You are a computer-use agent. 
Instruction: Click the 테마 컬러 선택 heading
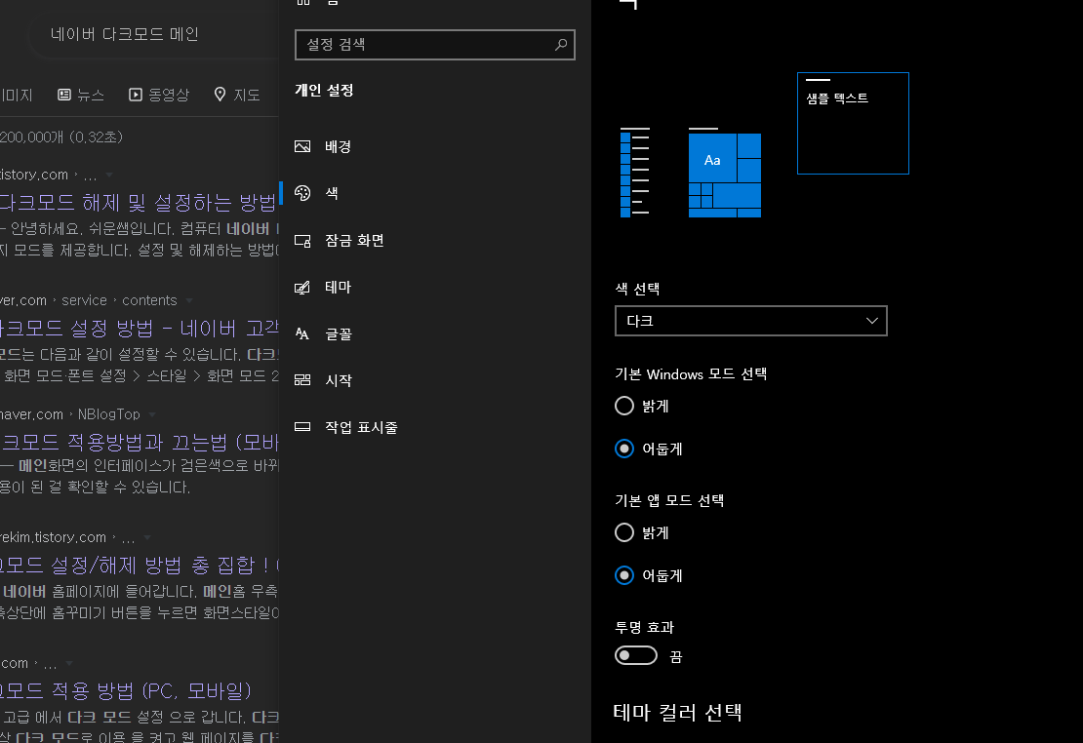677,712
